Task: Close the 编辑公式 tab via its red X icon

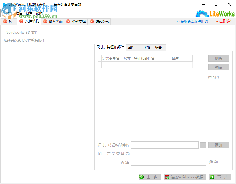Action: pos(91,21)
